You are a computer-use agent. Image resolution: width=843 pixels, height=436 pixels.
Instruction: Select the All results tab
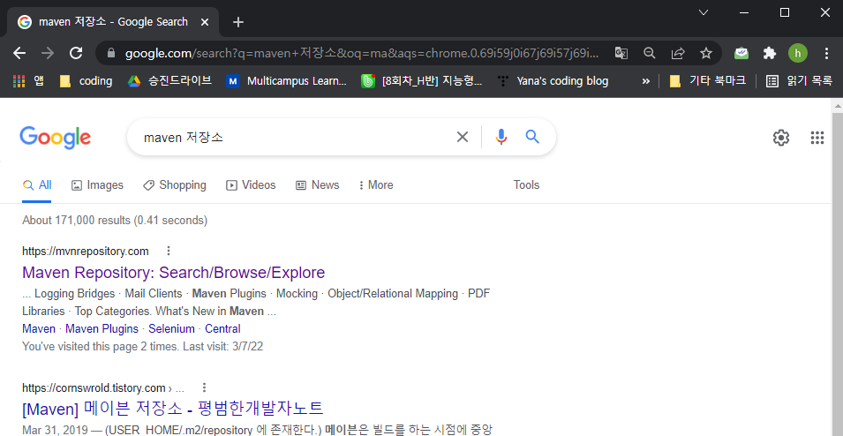[37, 185]
